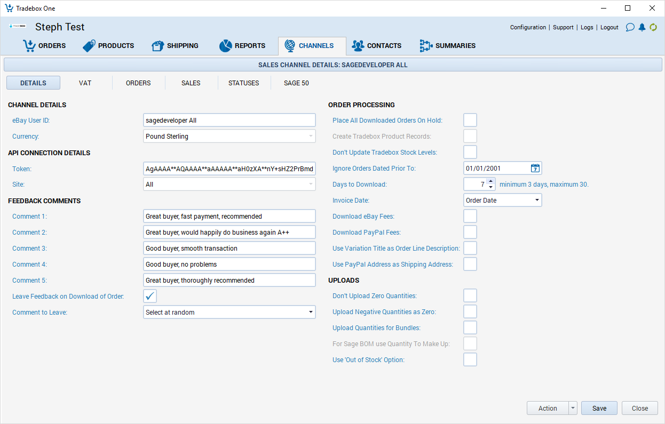This screenshot has width=665, height=424.
Task: Decrease Days to Download with down arrow
Action: [x=491, y=187]
